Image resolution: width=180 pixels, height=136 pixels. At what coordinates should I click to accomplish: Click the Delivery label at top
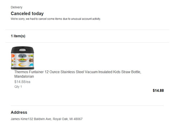(17, 7)
